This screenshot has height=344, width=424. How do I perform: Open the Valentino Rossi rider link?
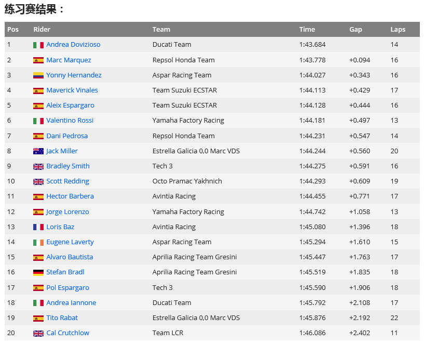coord(70,121)
